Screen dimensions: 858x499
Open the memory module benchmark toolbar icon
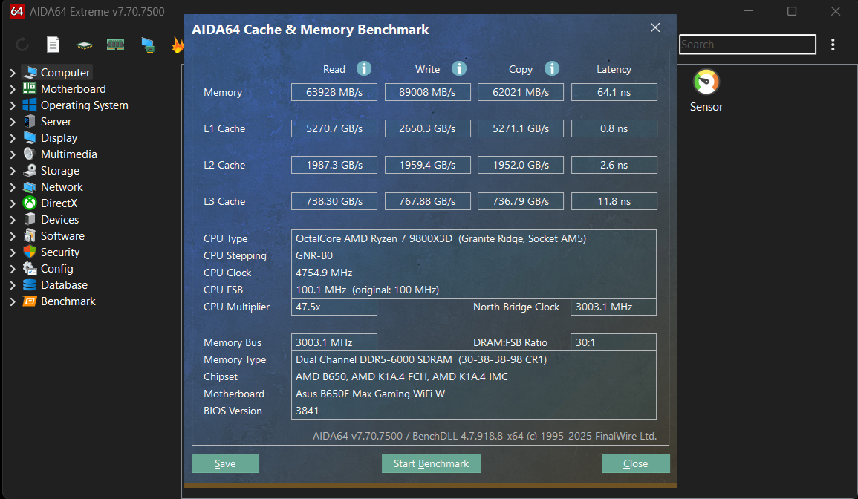[115, 45]
